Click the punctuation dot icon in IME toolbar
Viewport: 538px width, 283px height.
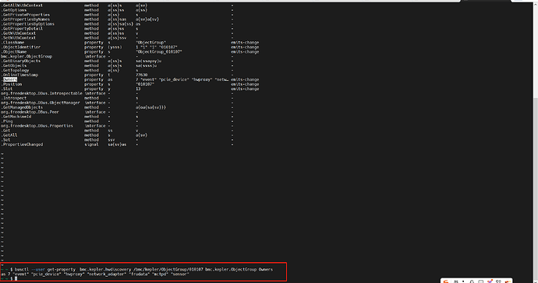pyautogui.click(x=463, y=281)
